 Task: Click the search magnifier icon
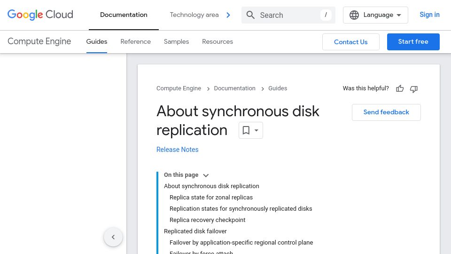click(250, 15)
